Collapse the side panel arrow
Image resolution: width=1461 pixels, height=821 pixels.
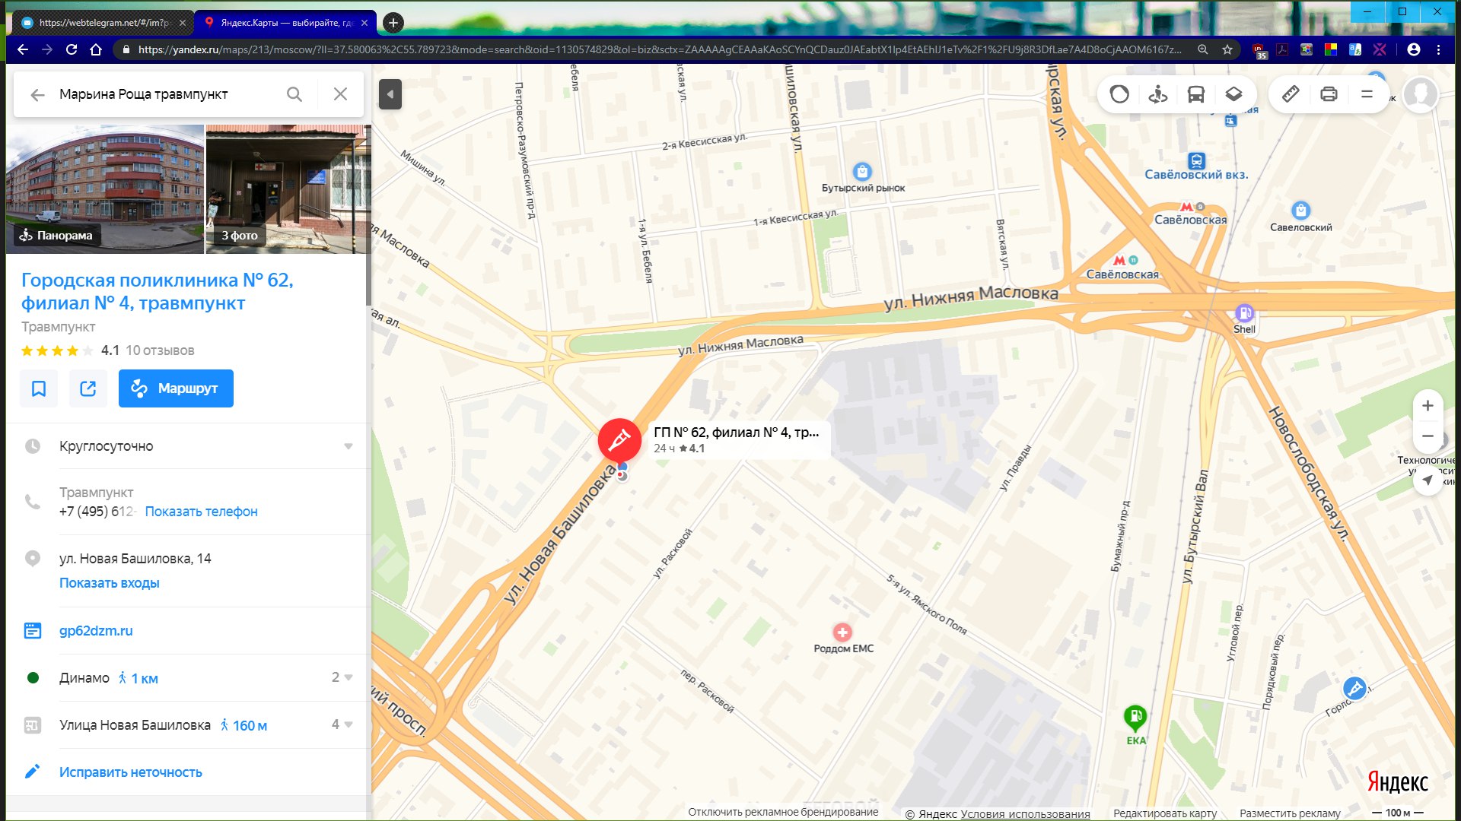click(x=390, y=94)
